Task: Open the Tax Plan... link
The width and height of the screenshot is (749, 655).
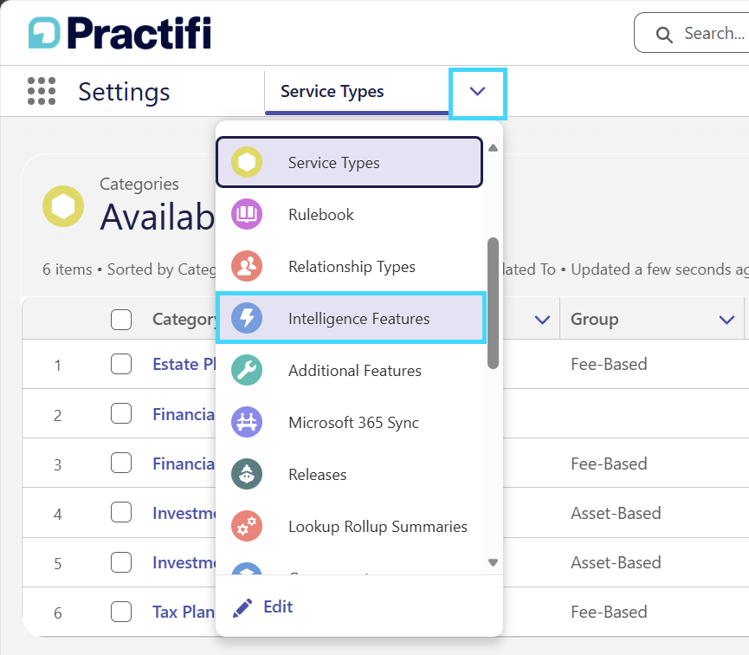Action: tap(184, 612)
